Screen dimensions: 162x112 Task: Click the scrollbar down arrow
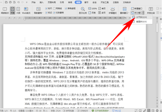click(x=157, y=98)
